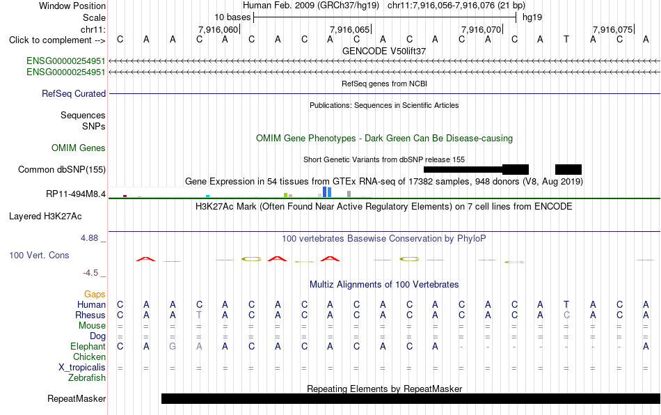Click the Rhesus species row label
661x415 pixels.
(x=90, y=315)
